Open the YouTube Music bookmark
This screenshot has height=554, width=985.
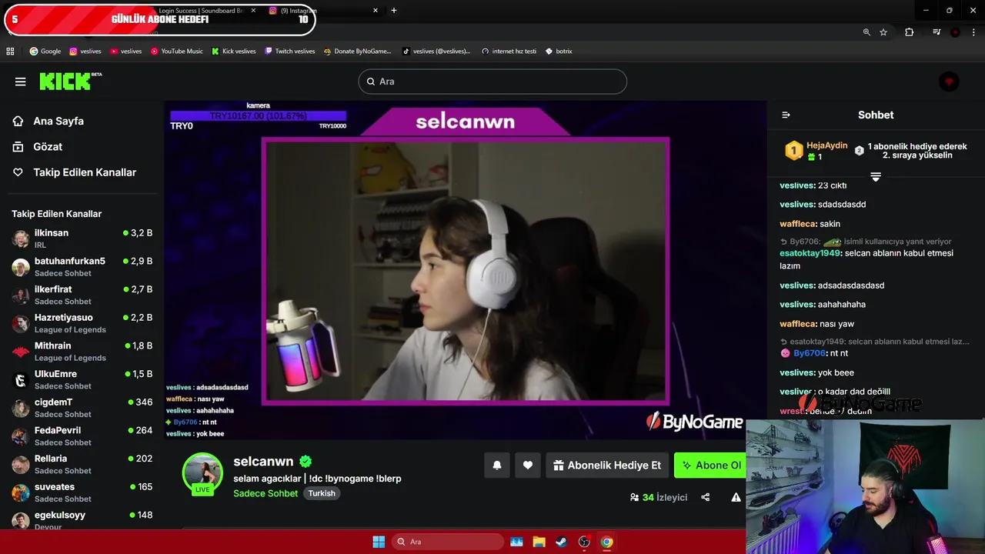click(176, 52)
